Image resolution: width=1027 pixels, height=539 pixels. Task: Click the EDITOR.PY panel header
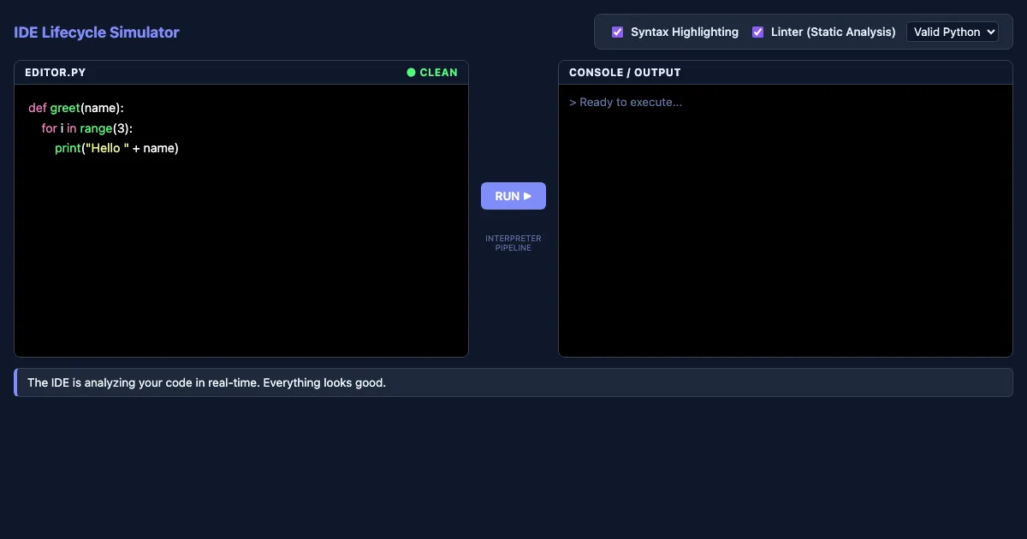click(x=241, y=73)
